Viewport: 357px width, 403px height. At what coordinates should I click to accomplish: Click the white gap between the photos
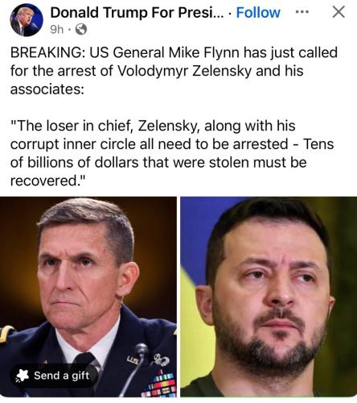pos(178,297)
